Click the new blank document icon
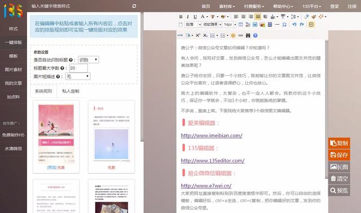 pos(180,25)
